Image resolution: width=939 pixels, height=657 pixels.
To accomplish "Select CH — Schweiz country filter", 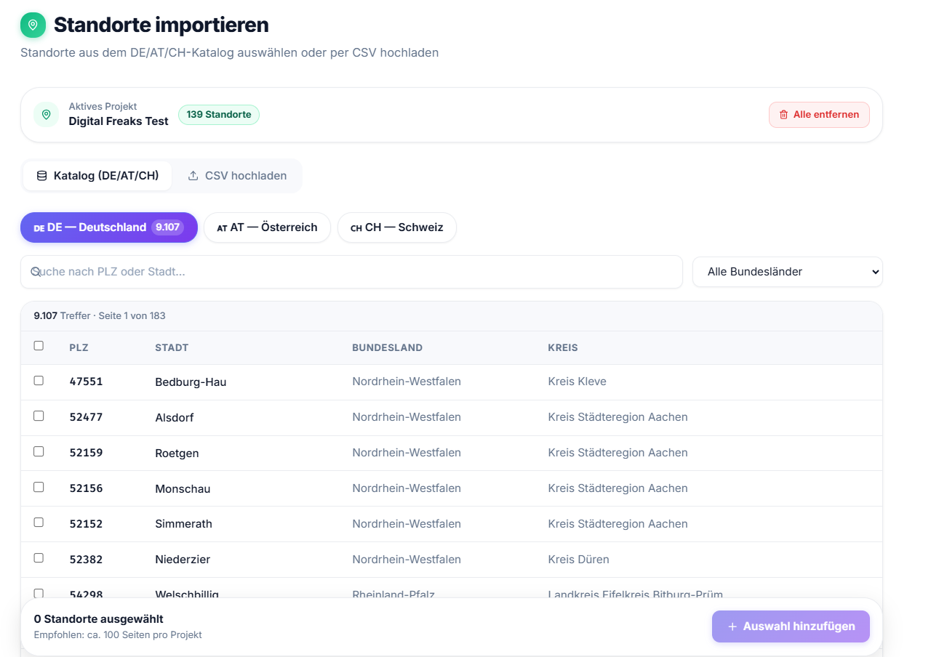I will [x=397, y=227].
